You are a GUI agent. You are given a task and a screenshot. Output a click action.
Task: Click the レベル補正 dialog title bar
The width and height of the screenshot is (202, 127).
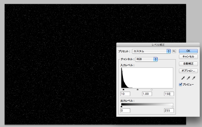158,45
